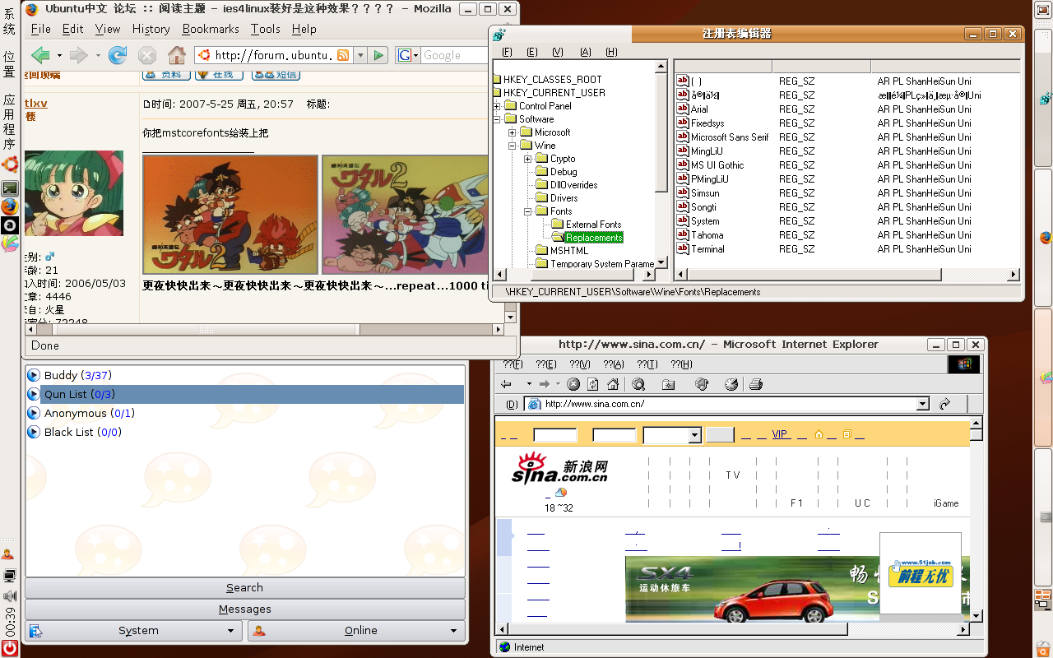
Task: Open Google search engine selector dropdown
Action: tap(409, 55)
